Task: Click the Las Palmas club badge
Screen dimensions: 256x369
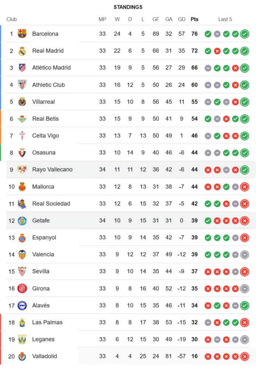Action: coord(22,323)
